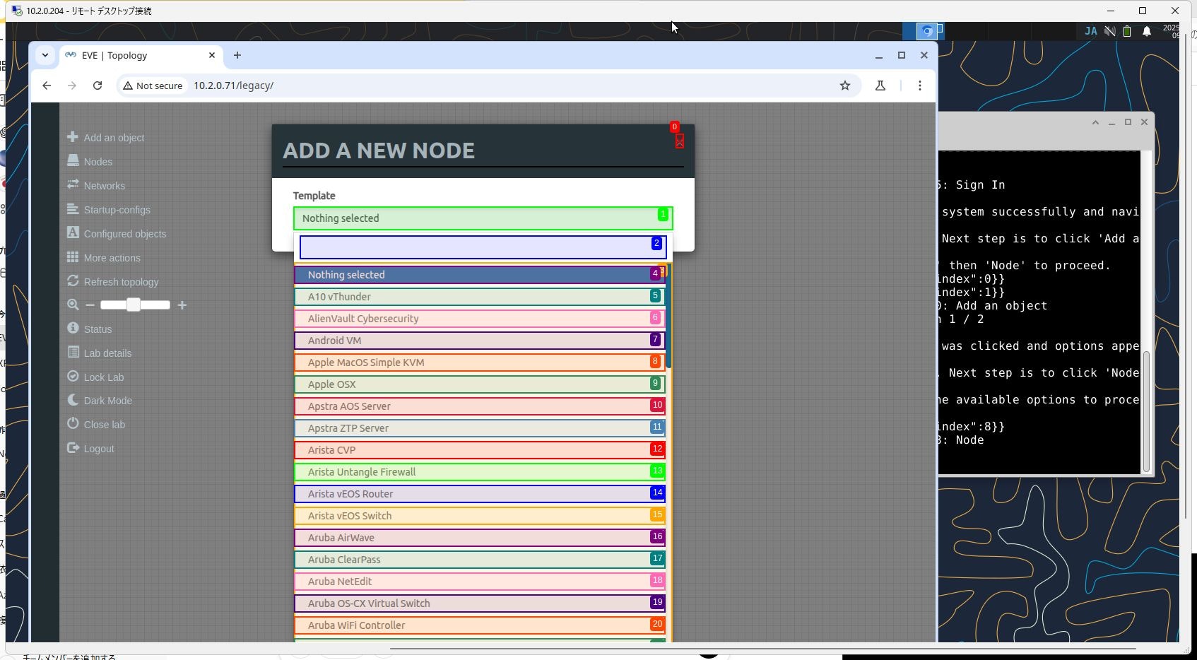Expand the Template dropdown
The image size is (1197, 660).
coord(483,218)
